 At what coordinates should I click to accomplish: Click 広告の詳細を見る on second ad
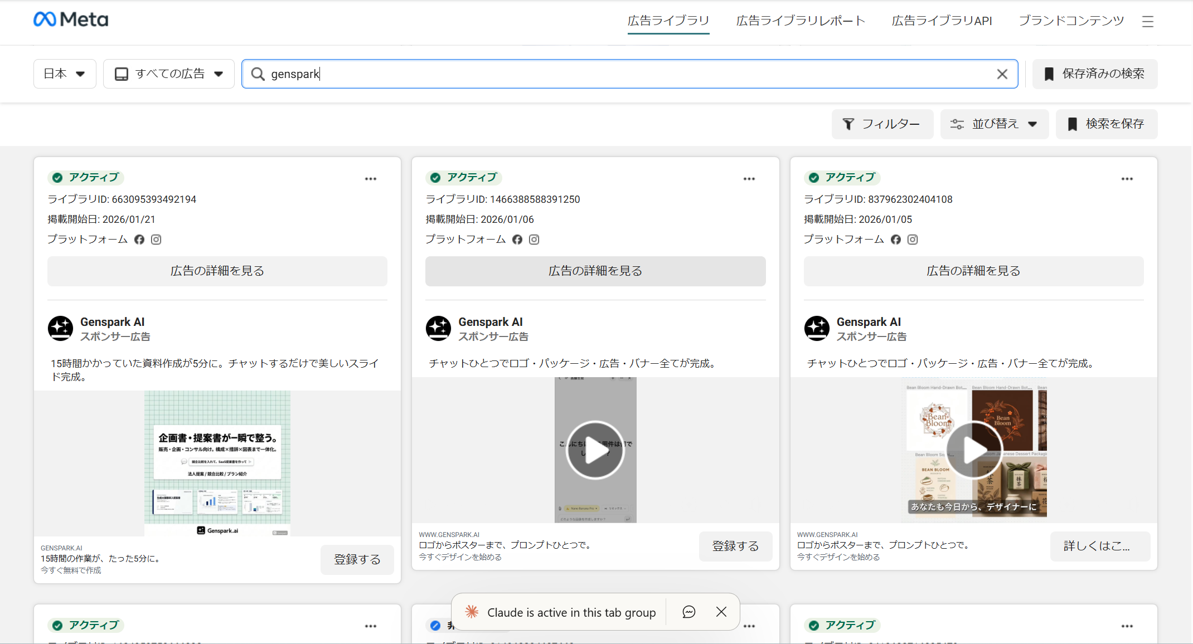tap(595, 271)
